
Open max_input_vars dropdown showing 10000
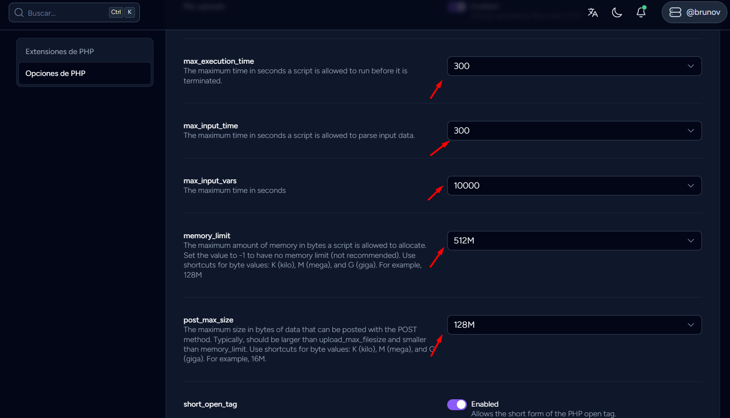point(574,186)
